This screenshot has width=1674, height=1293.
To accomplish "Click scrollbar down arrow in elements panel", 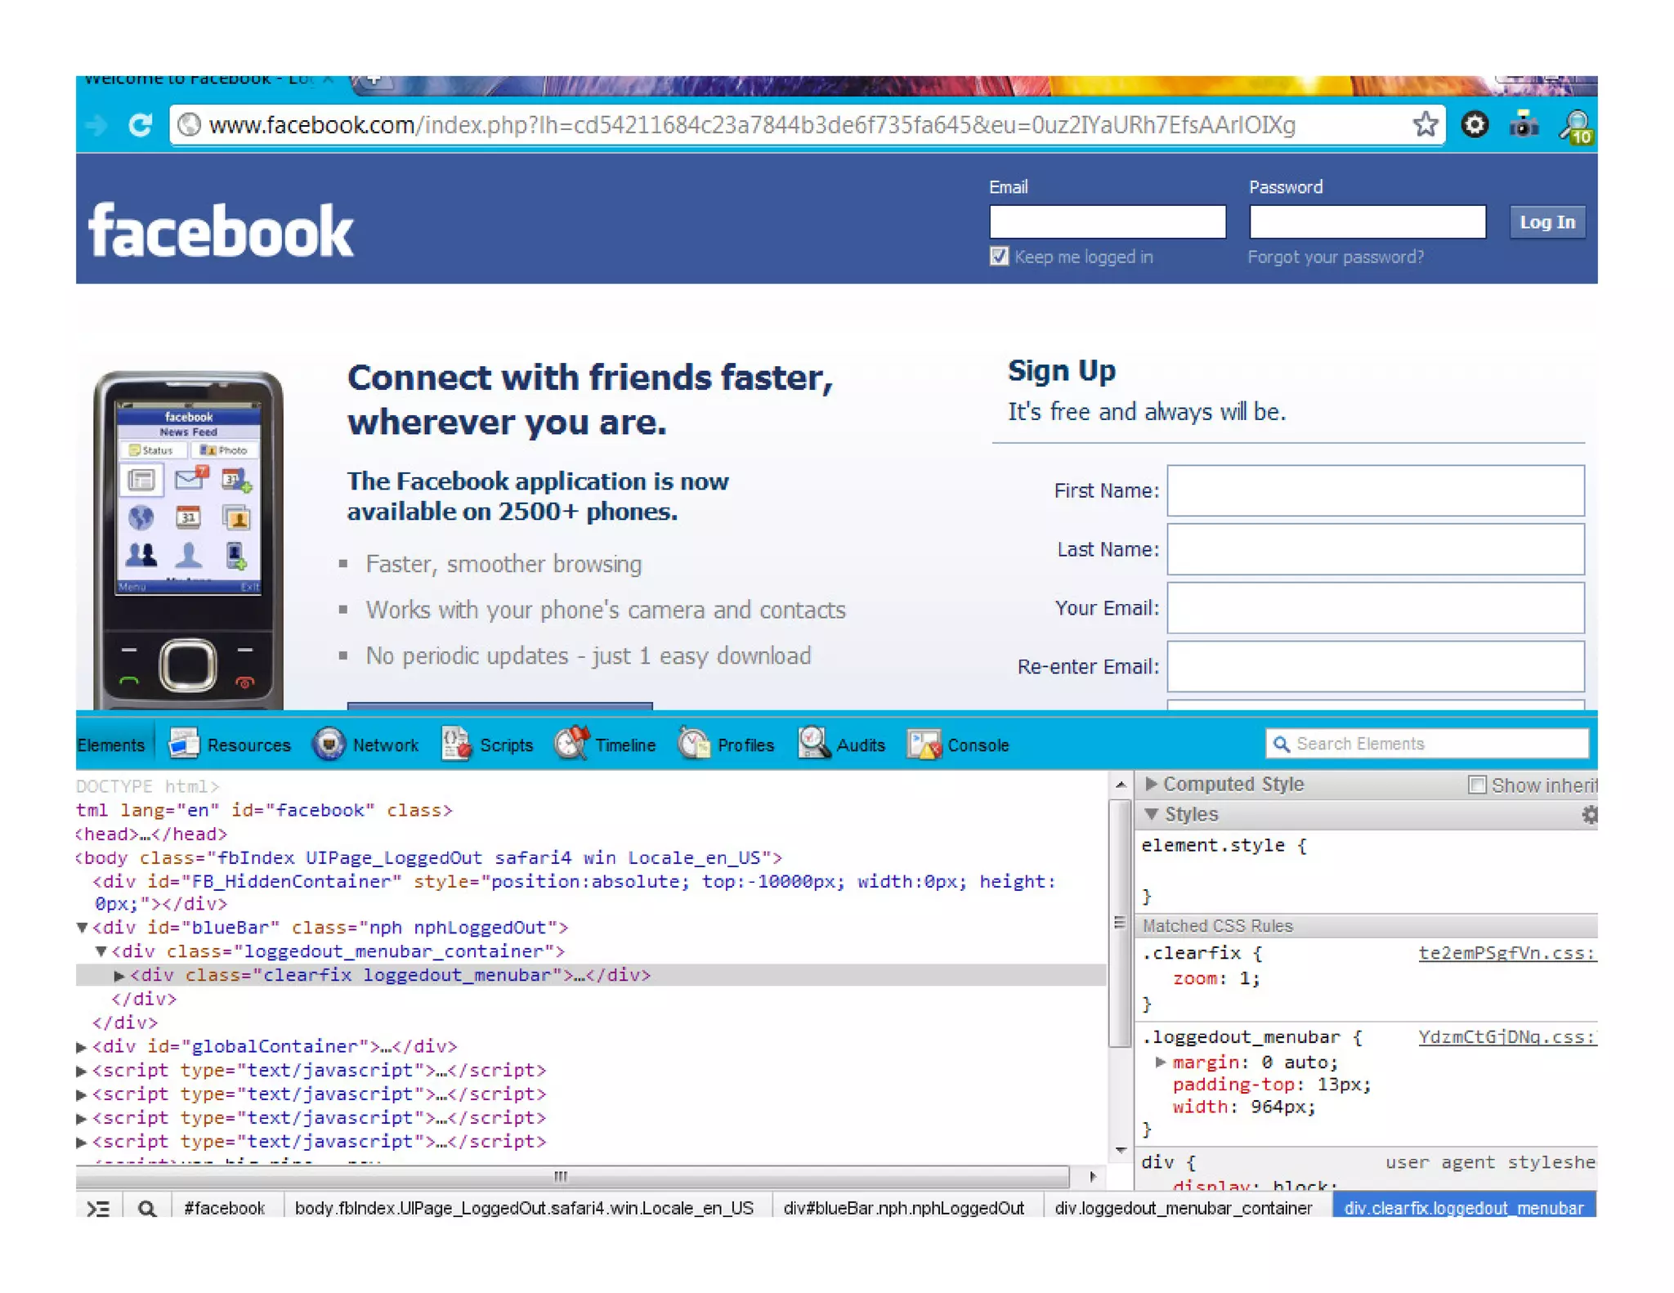I will coord(1120,1151).
